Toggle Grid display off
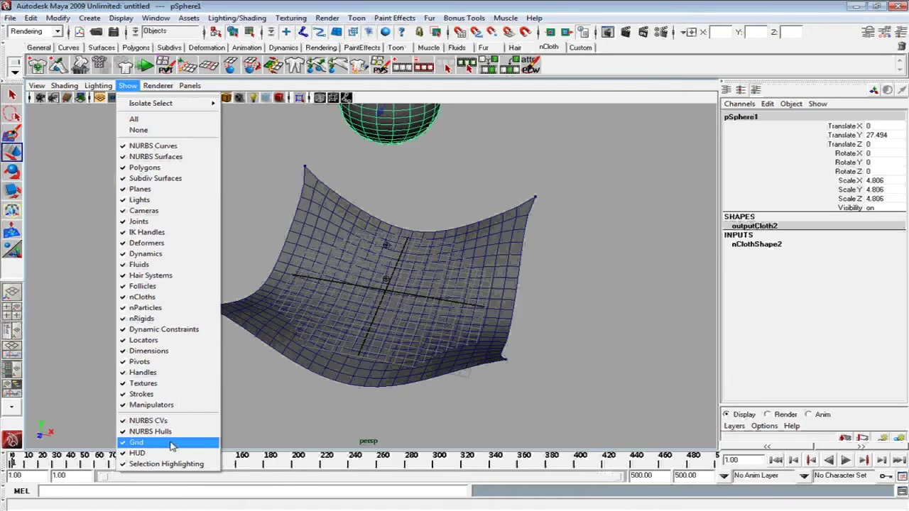This screenshot has width=909, height=511. tap(168, 442)
